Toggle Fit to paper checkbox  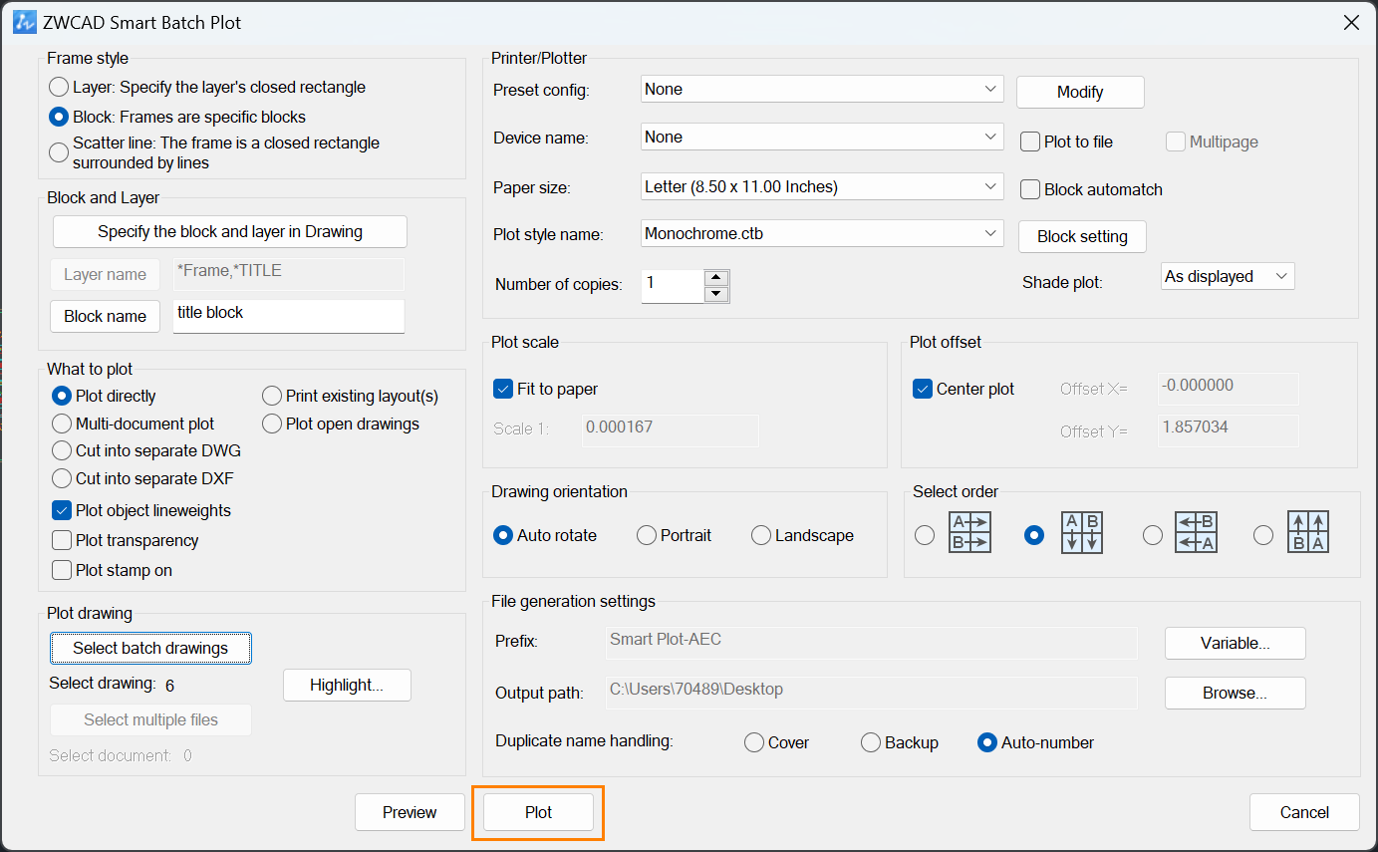(503, 389)
